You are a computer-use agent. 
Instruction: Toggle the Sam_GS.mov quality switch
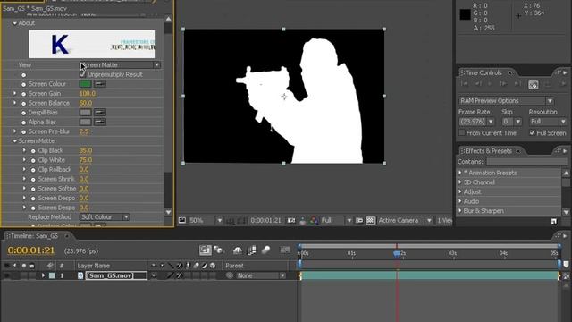[170, 276]
